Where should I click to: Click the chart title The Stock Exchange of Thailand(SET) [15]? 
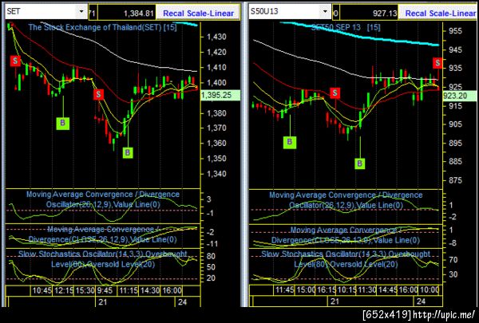pyautogui.click(x=102, y=27)
